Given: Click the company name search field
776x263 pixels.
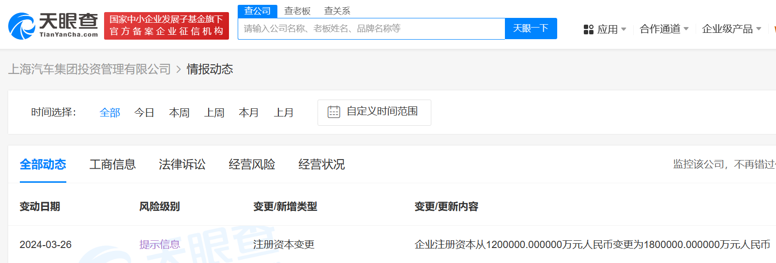Looking at the screenshot, I should 371,29.
